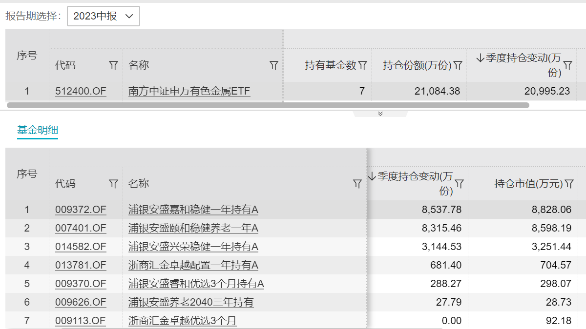Sort top table by 季度持仓变动(万份) header
Viewport: 586px width, 329px height.
pos(519,65)
